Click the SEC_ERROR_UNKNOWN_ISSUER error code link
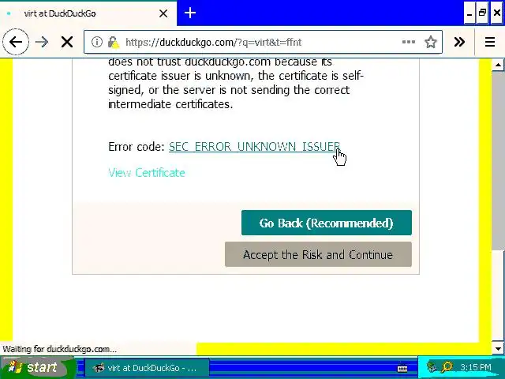The width and height of the screenshot is (505, 379). (254, 147)
